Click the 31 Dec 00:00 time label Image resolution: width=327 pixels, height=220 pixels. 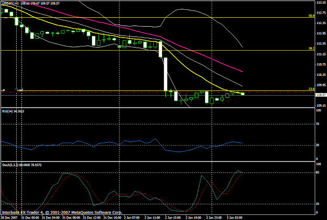[x=30, y=218]
